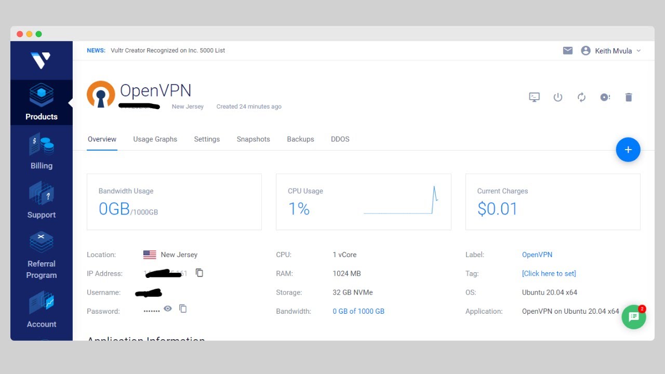Open Referral Program in the sidebar
This screenshot has width=665, height=374.
click(x=42, y=256)
